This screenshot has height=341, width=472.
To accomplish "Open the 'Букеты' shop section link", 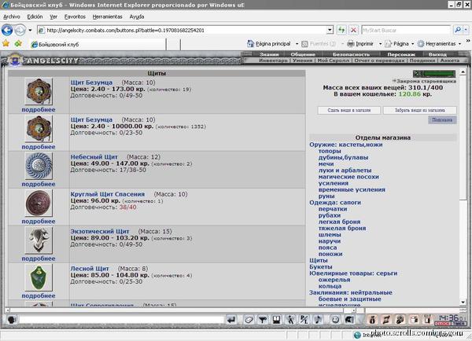I will coord(321,266).
